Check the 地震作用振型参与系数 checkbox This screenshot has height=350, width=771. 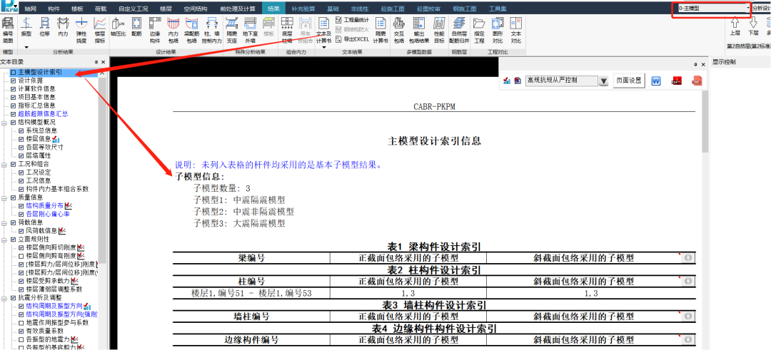coord(21,322)
